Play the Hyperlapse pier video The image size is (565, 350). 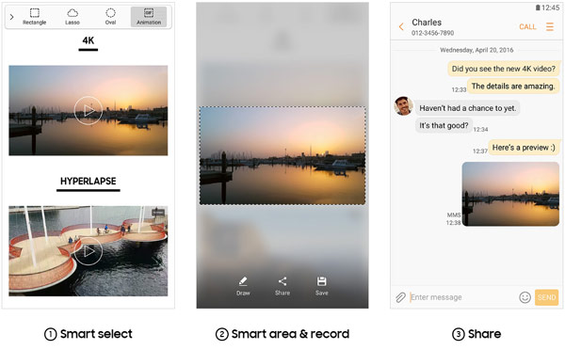[89, 251]
